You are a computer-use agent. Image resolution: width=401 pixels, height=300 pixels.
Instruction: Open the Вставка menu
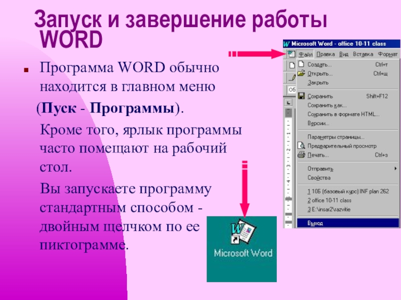363,54
